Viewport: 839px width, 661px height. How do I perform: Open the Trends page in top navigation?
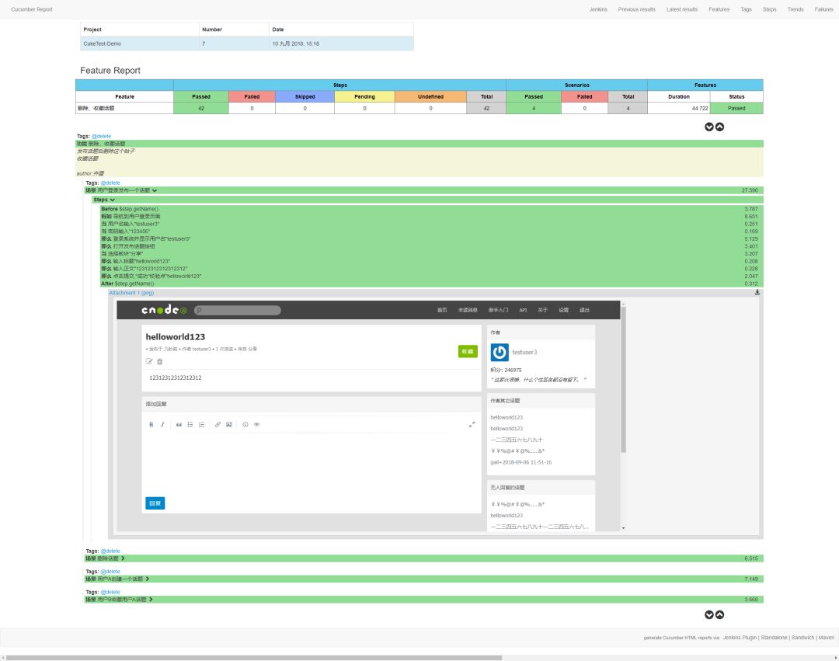tap(795, 9)
